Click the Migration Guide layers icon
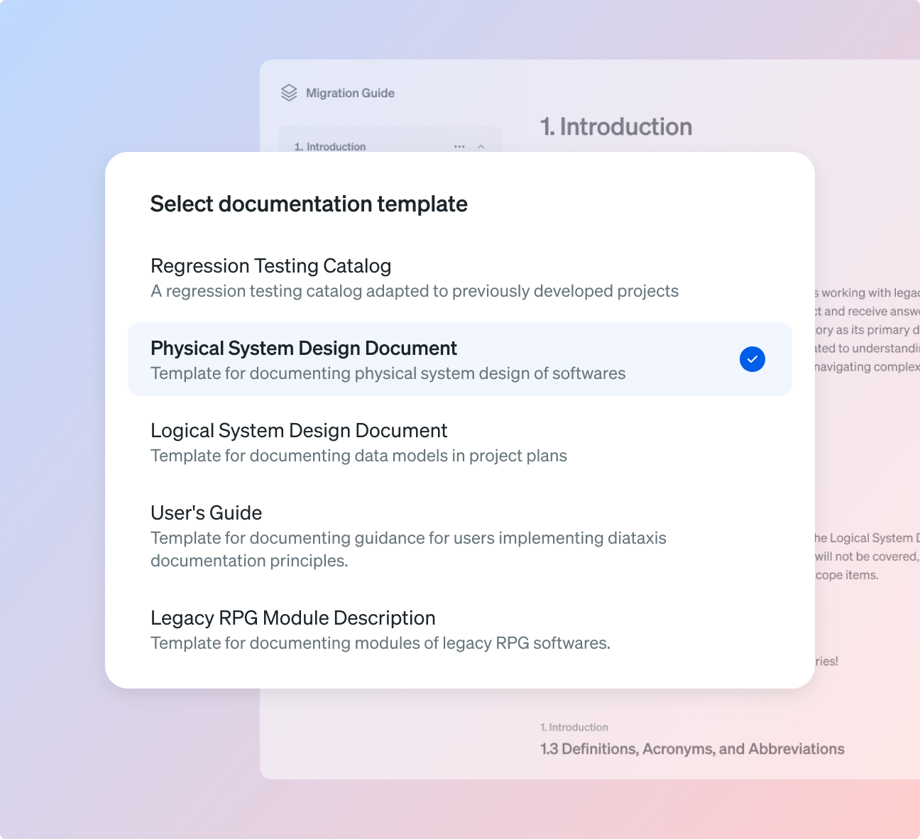920x839 pixels. [x=289, y=93]
